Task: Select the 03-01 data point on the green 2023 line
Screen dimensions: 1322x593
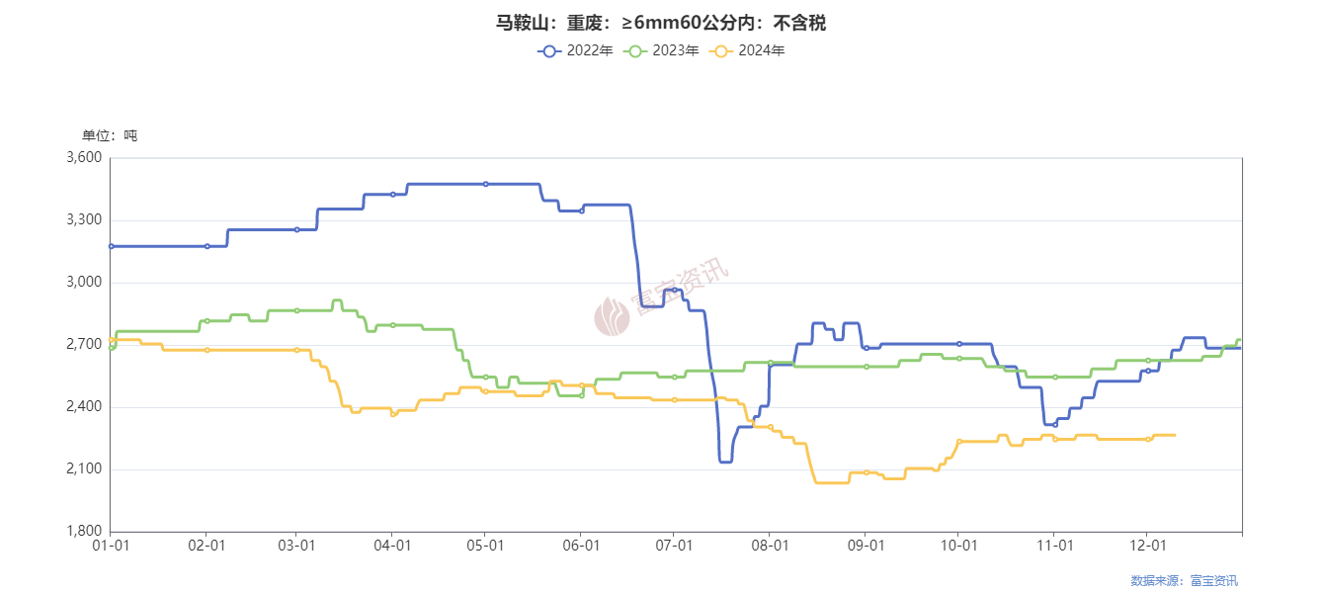Action: point(296,310)
